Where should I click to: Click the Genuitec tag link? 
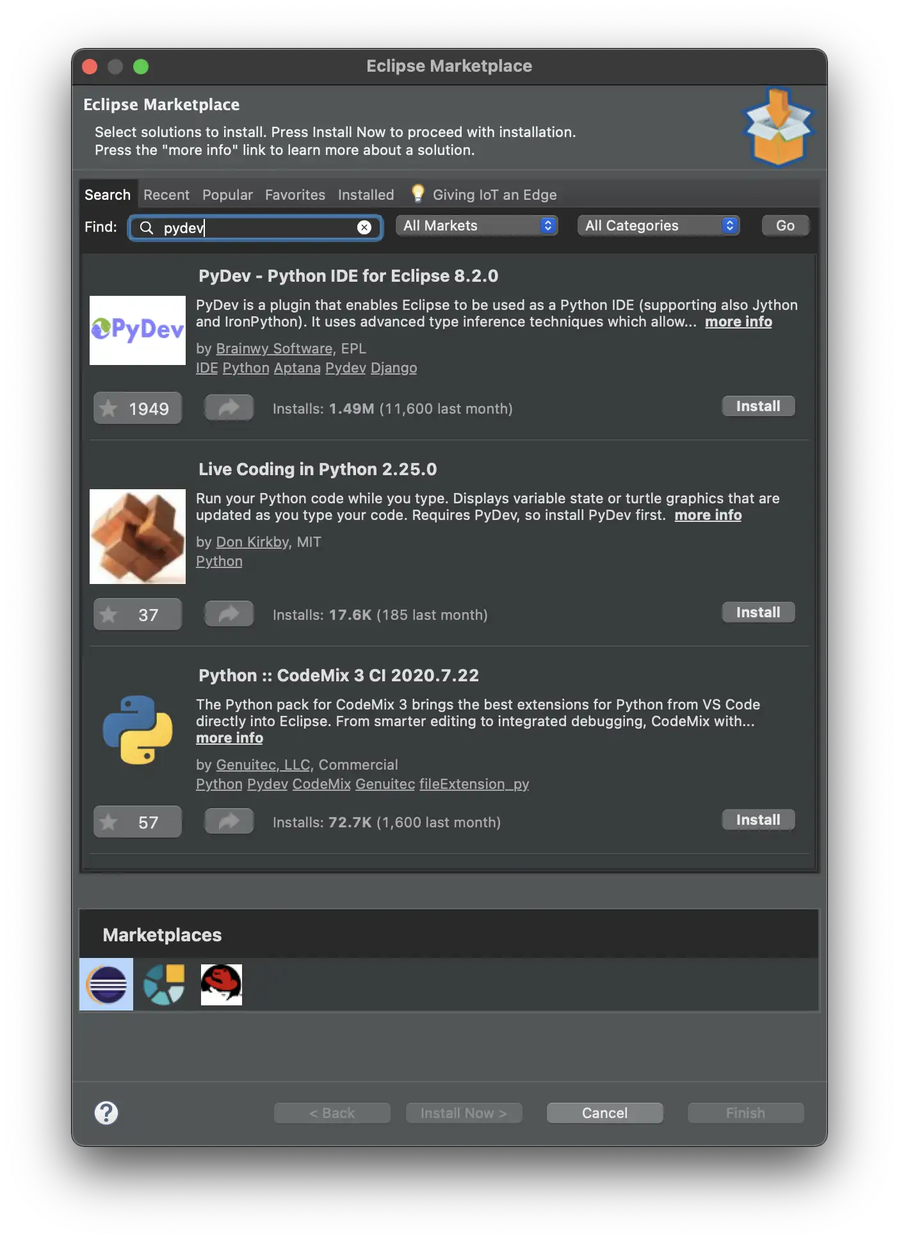385,784
